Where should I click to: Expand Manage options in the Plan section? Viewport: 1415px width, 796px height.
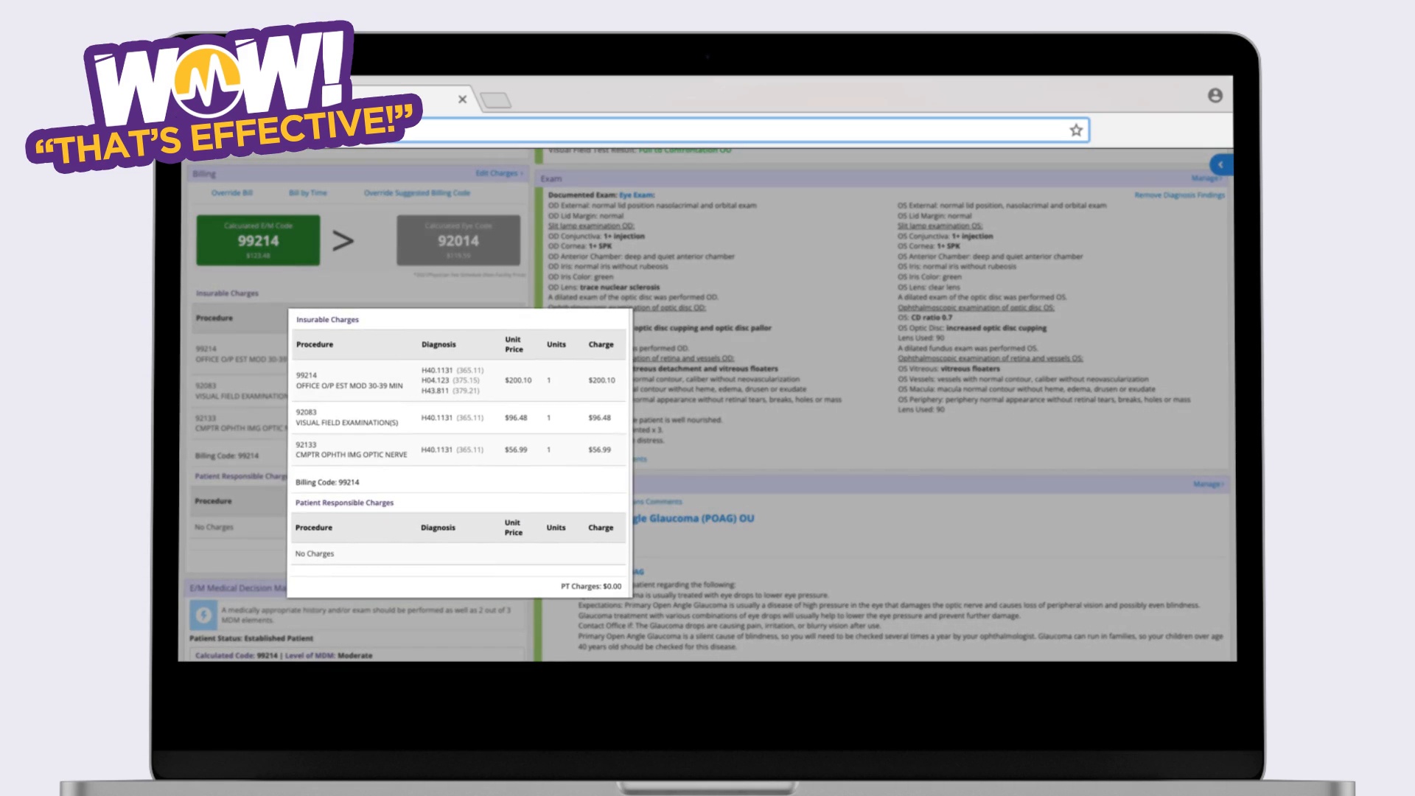[1209, 484]
